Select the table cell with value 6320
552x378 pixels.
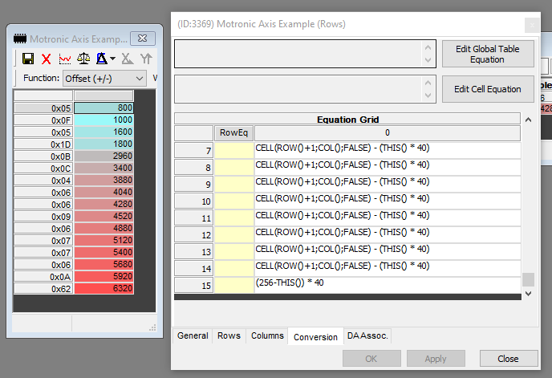click(103, 288)
